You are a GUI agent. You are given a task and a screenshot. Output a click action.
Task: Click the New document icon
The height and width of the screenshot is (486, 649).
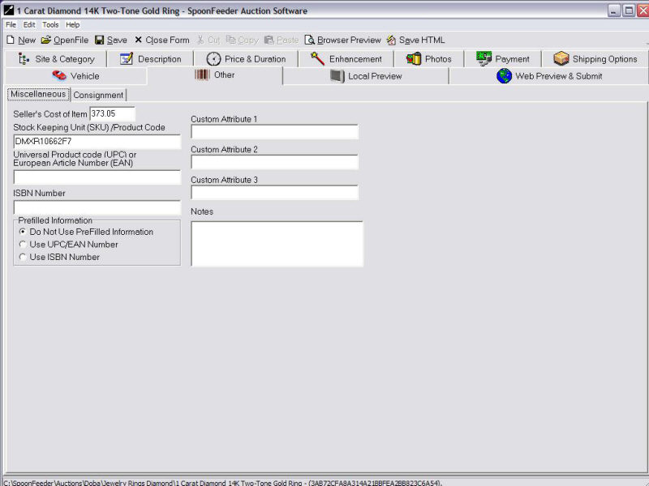[x=11, y=40]
